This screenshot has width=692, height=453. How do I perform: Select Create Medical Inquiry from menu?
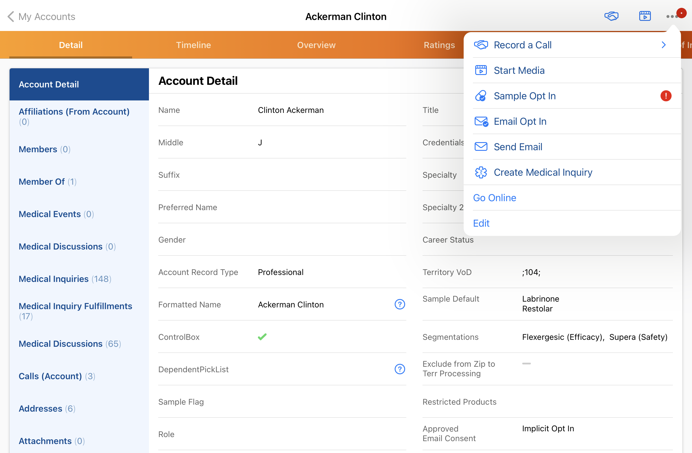point(542,172)
